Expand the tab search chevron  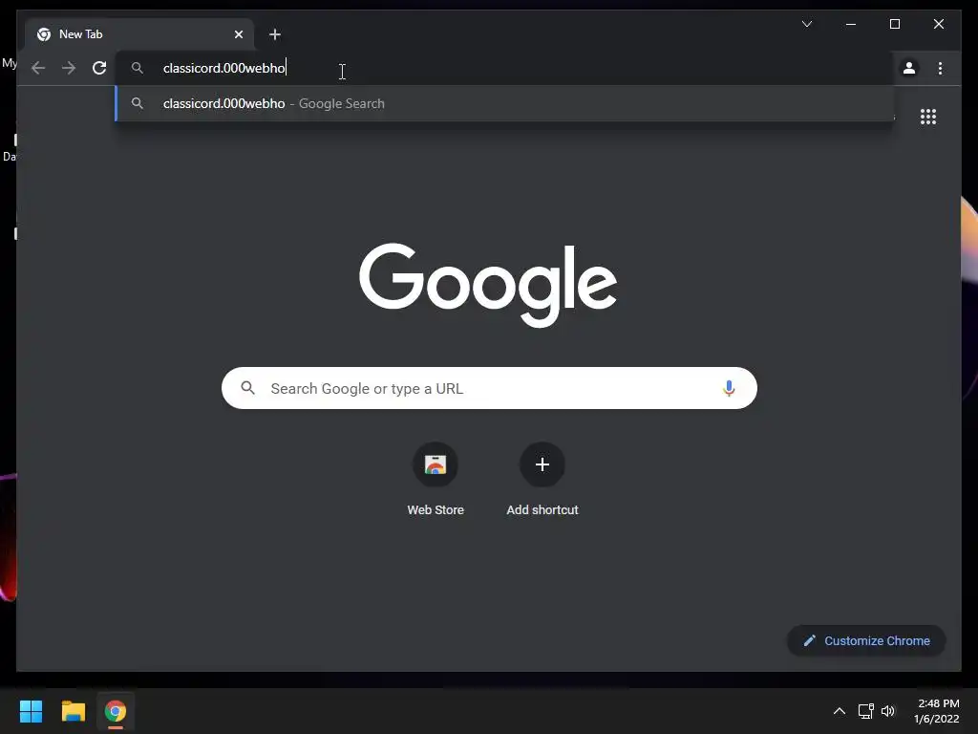[x=806, y=24]
